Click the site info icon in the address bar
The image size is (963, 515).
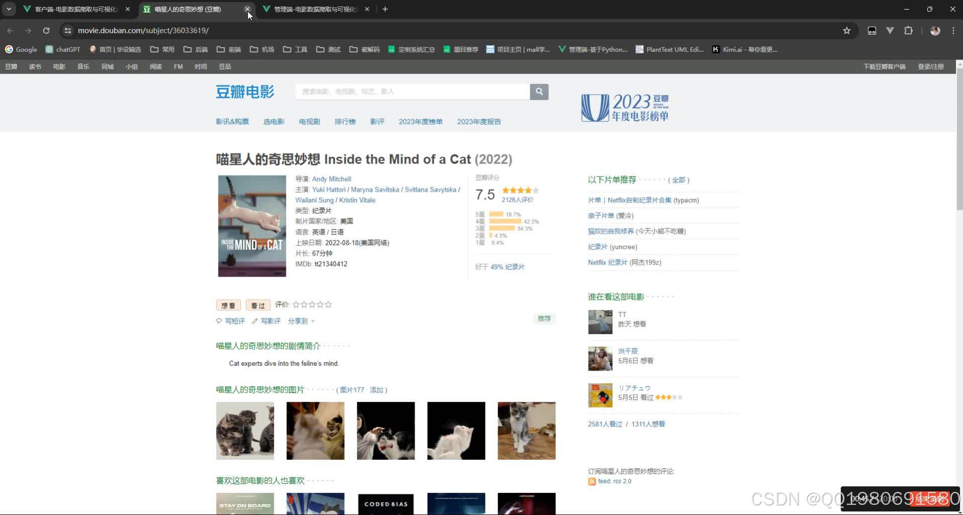click(x=68, y=31)
